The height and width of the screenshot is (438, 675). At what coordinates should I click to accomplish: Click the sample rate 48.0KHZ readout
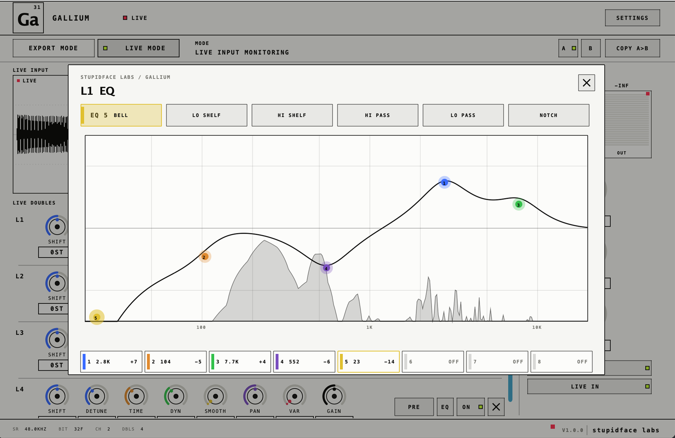pos(36,429)
